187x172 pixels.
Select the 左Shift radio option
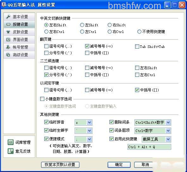pyautogui.click(x=82, y=25)
